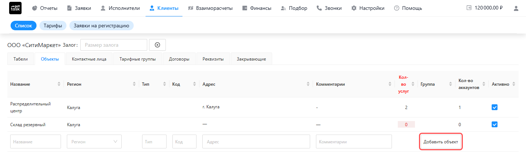The image size is (526, 159).
Task: Click the wallet balance icon
Action: coord(469,8)
